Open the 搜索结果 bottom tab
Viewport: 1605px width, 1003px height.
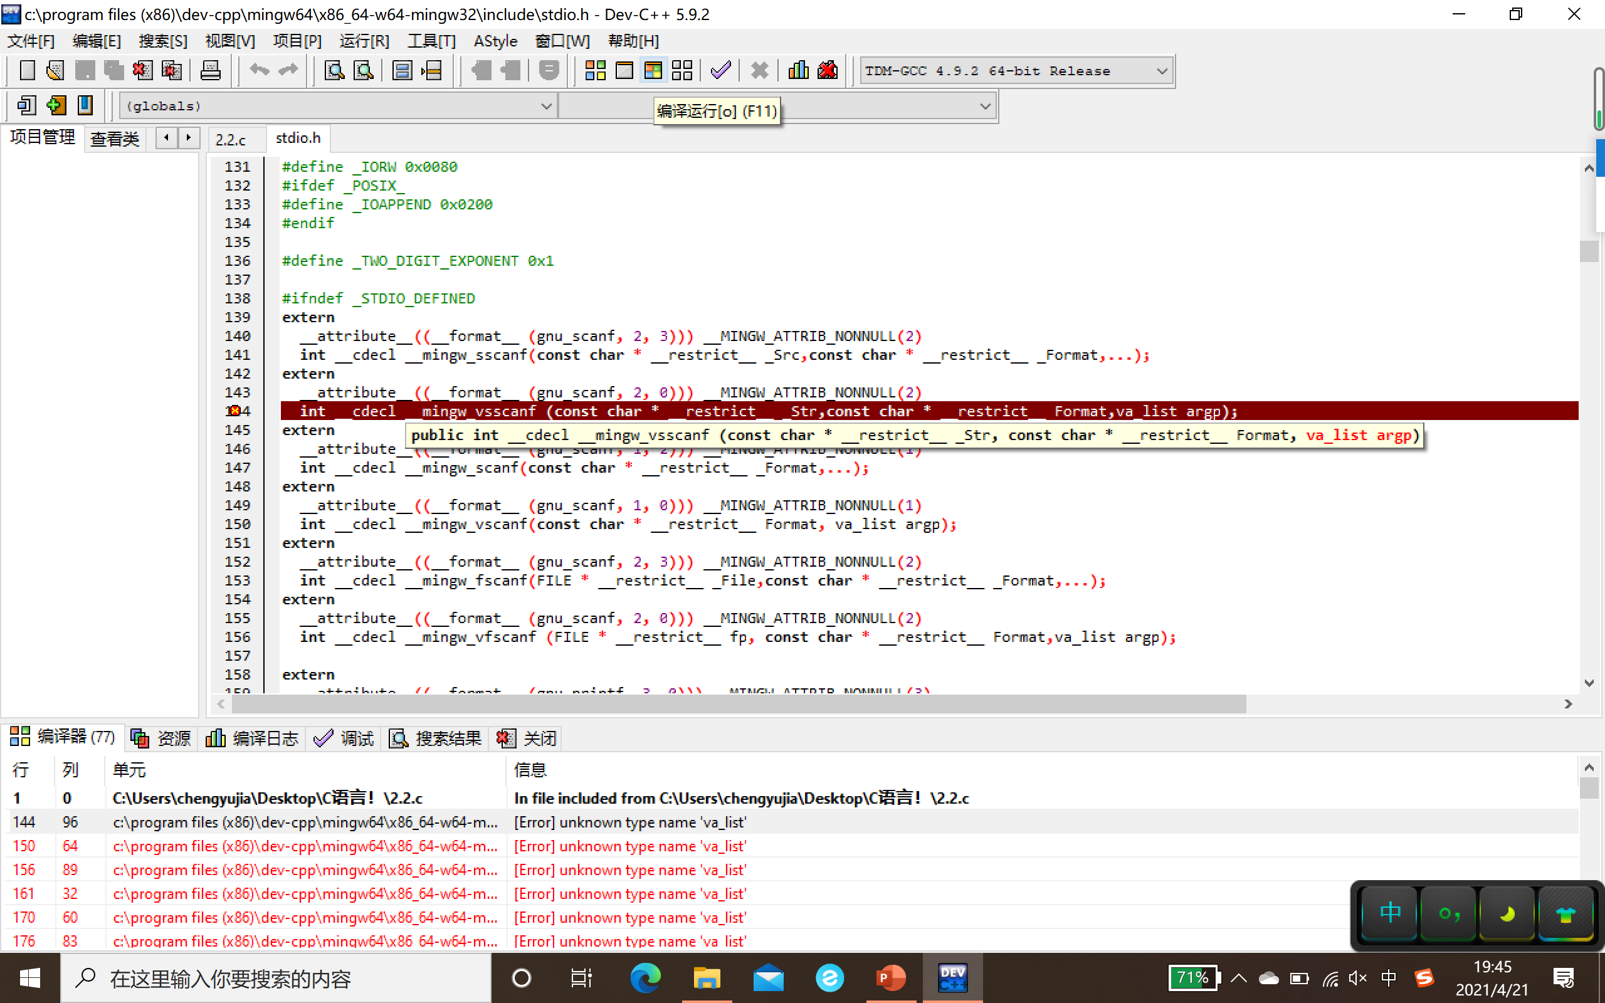click(436, 738)
